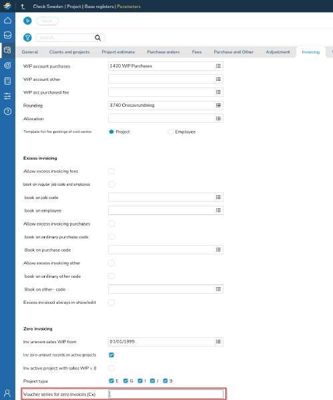
Task: Open the Home icon in the sidebar
Action: [7, 21]
